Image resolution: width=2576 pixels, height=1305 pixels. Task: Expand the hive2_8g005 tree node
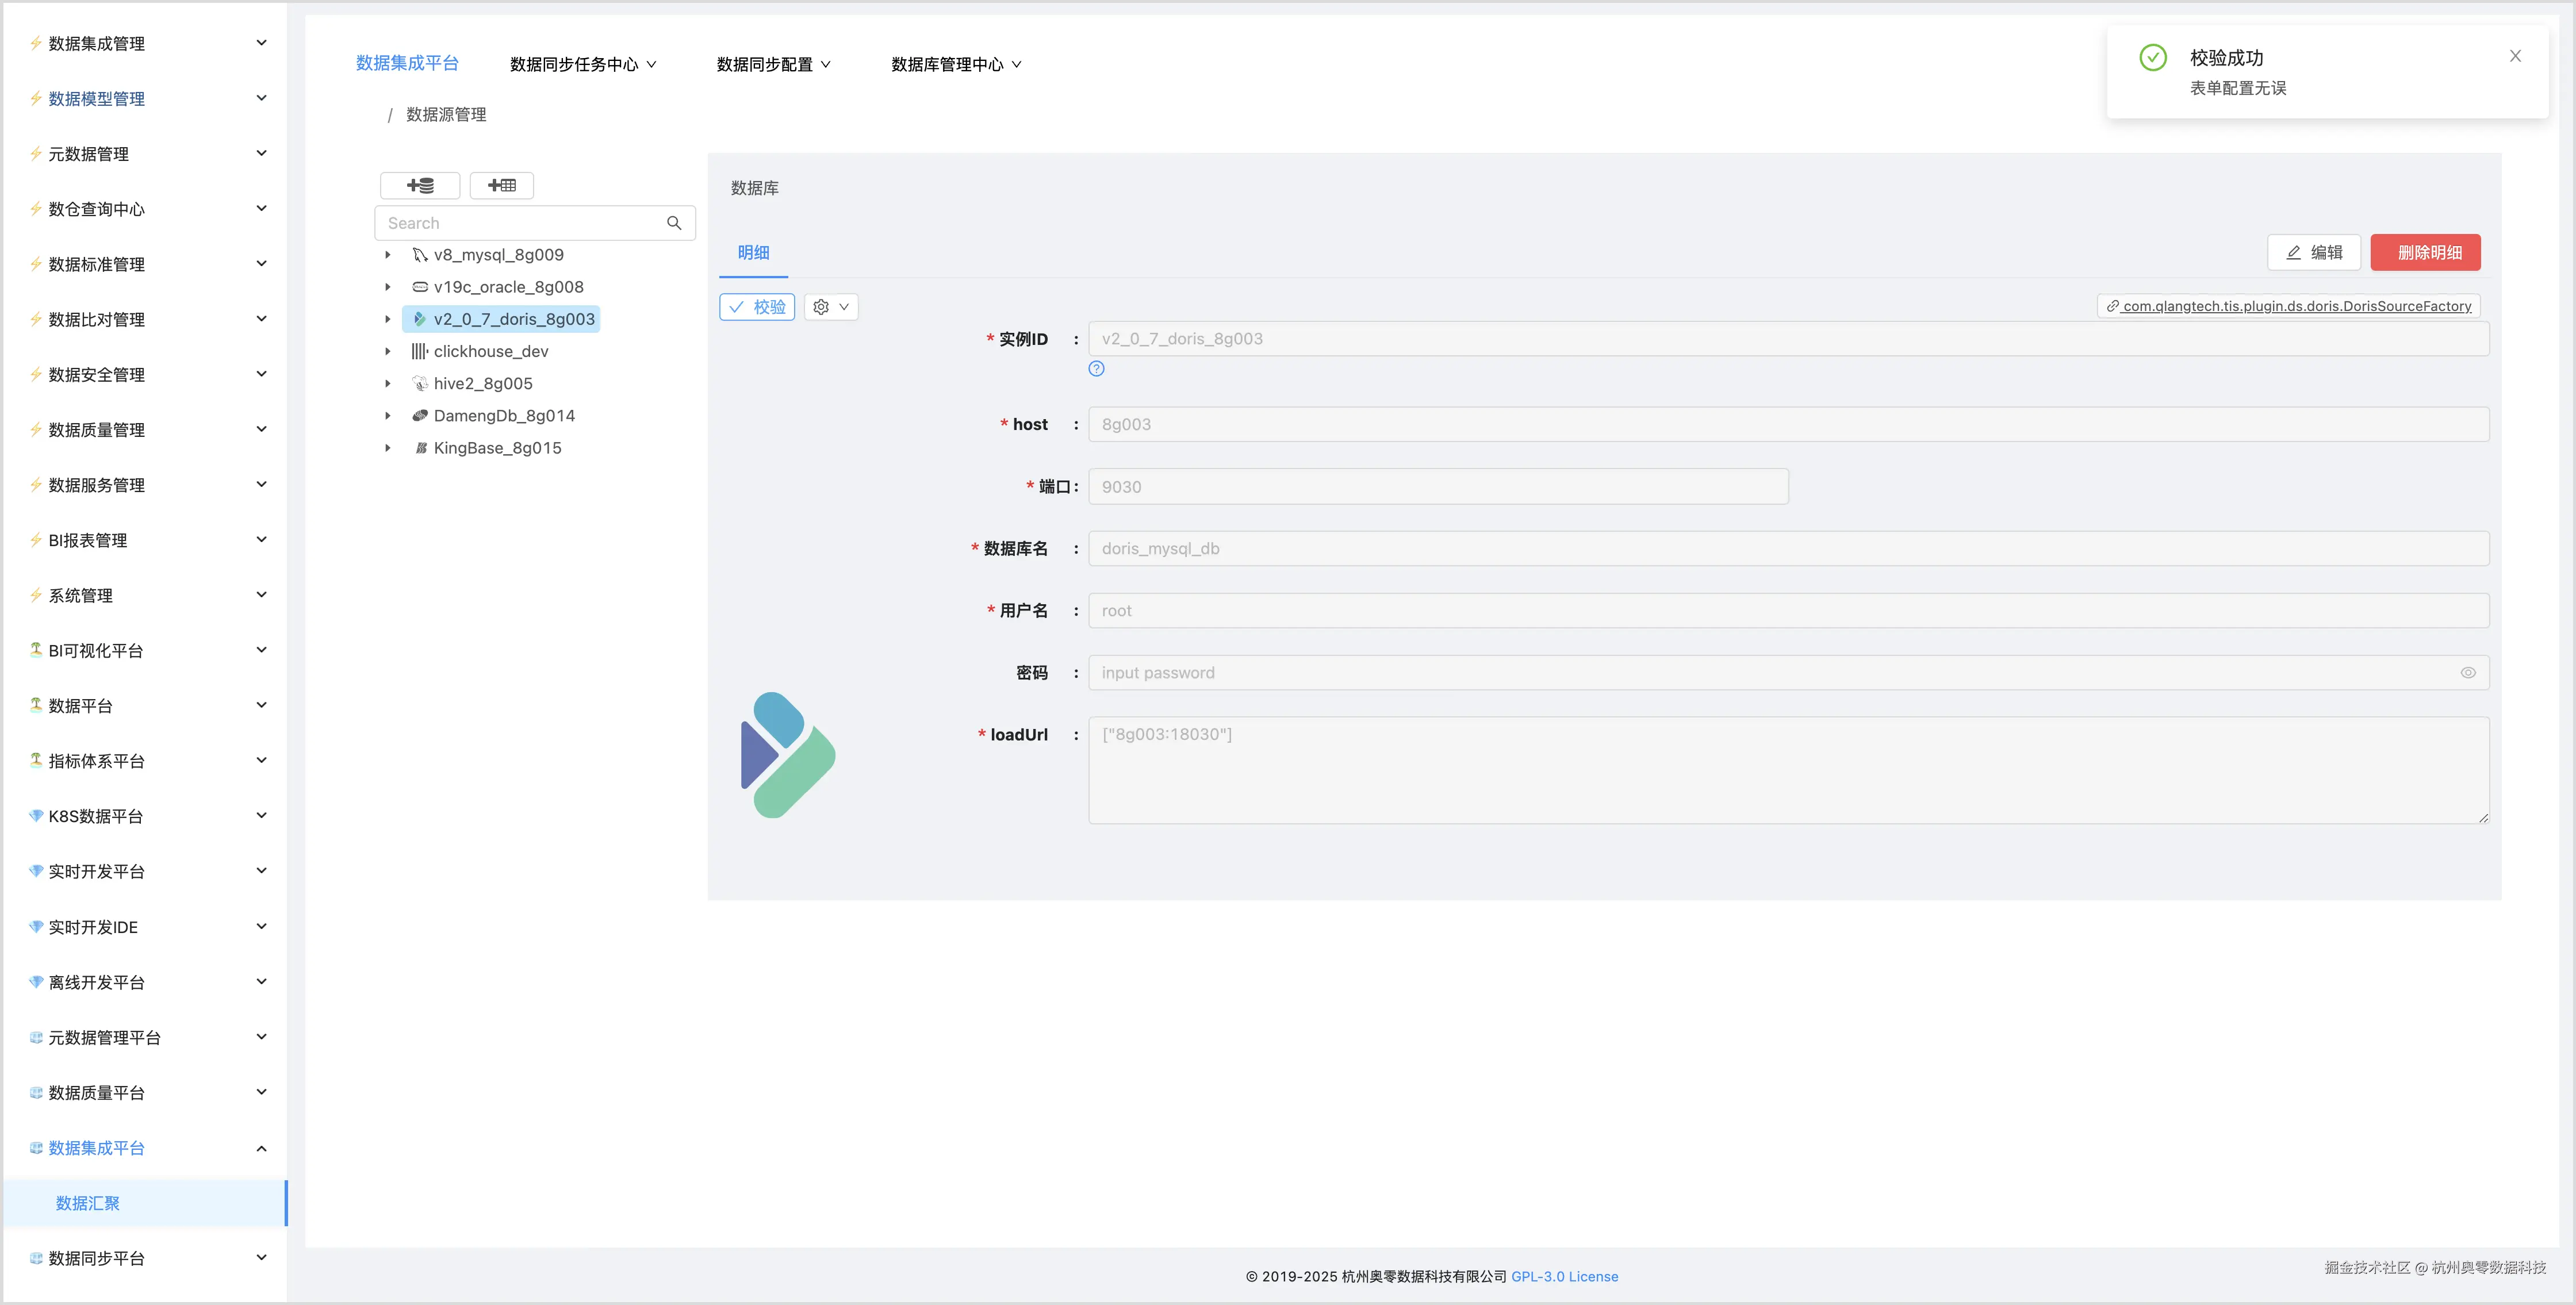(388, 384)
